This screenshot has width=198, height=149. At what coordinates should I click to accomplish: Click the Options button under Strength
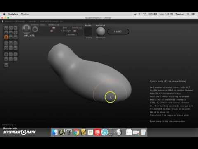(71, 35)
